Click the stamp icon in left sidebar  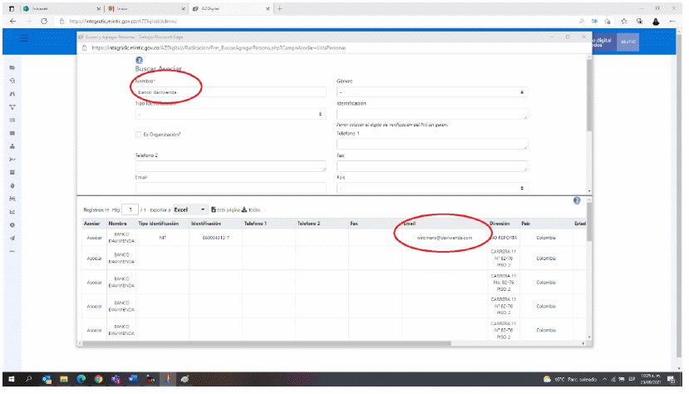click(12, 146)
